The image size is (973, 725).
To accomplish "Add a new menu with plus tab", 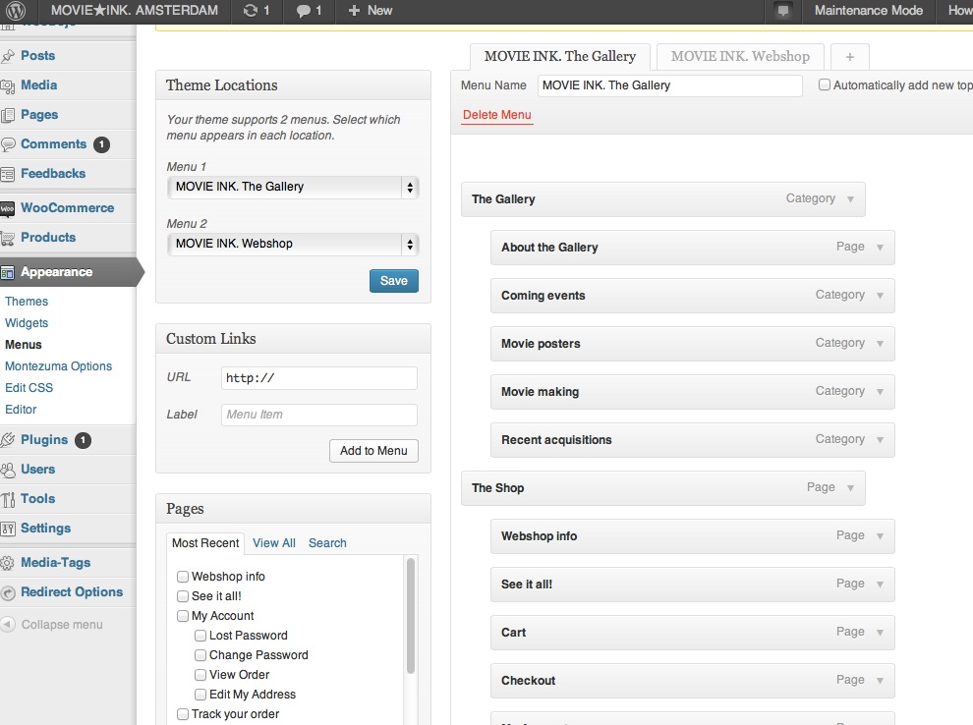I will (849, 57).
